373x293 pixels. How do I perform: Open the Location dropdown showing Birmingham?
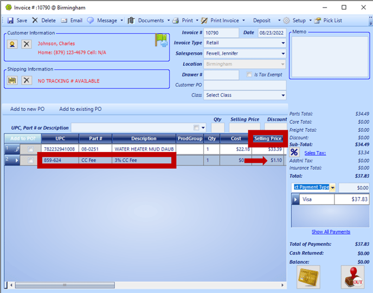pyautogui.click(x=282, y=64)
